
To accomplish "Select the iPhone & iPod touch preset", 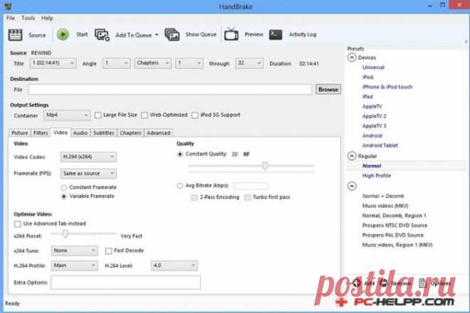I will [387, 87].
